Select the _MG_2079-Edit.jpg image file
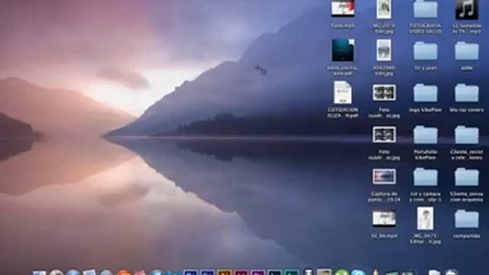This screenshot has width=489, height=275. (x=384, y=9)
